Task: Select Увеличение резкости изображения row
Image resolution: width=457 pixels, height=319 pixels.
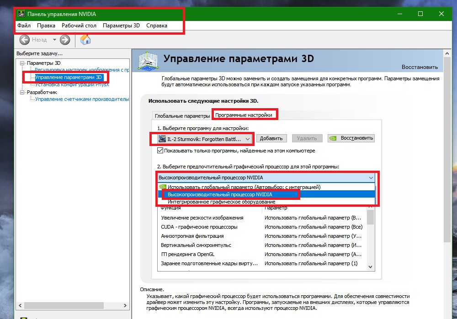Action: [x=262, y=218]
